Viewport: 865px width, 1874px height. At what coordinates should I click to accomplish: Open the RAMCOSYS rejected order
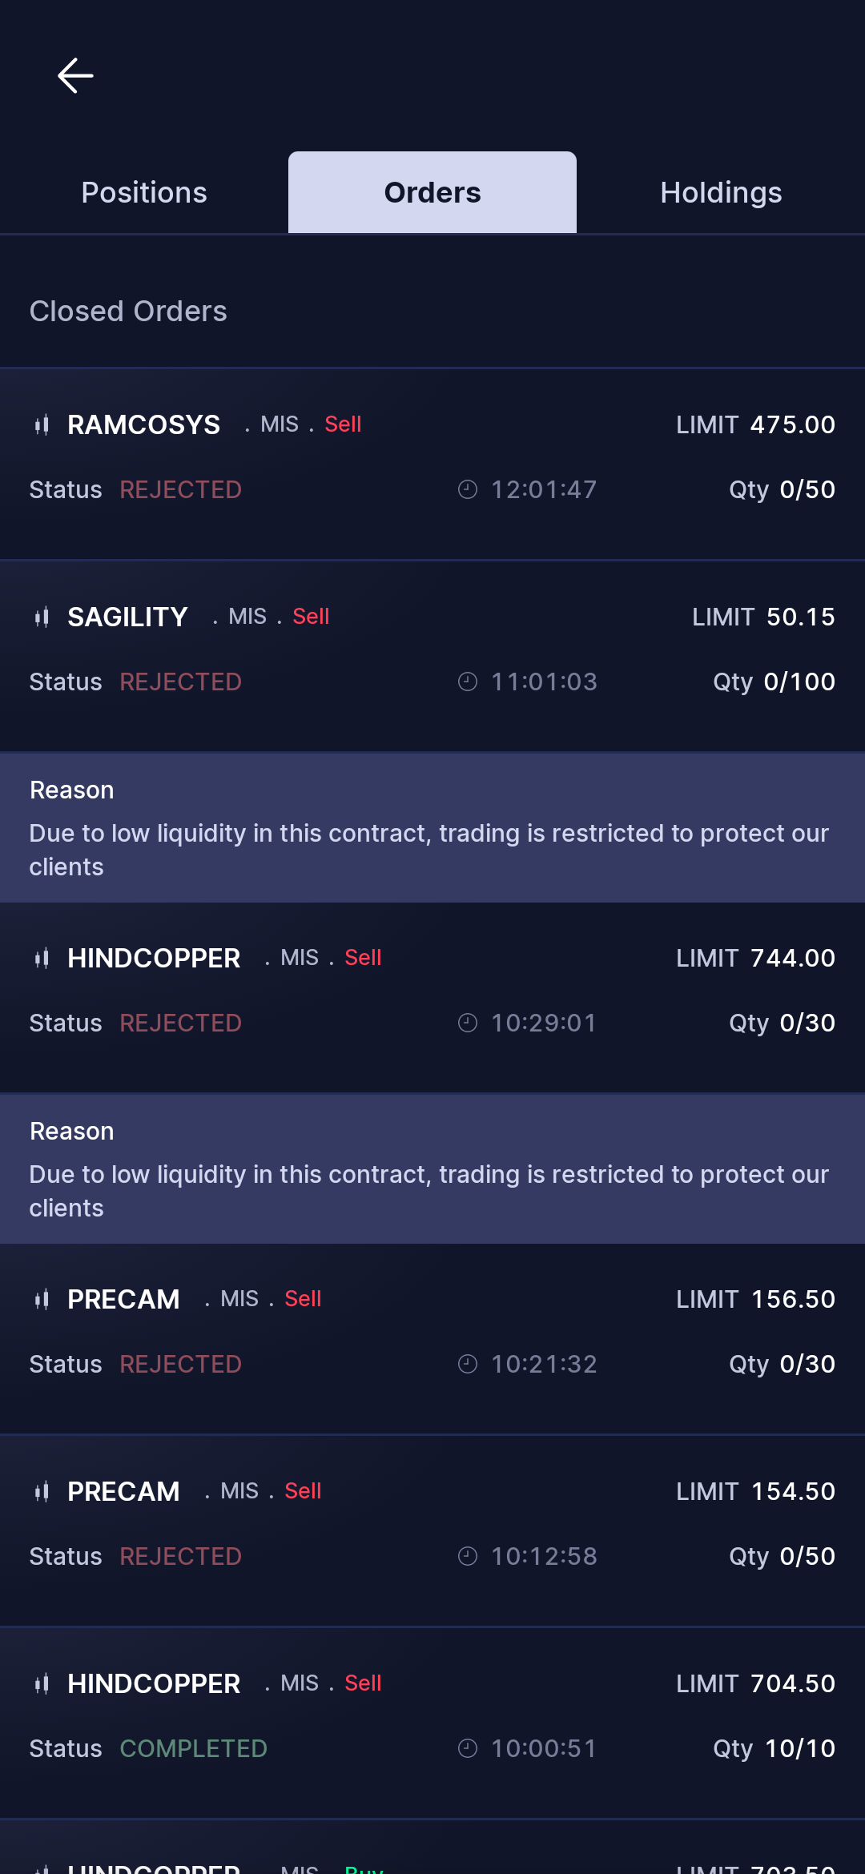pos(432,464)
